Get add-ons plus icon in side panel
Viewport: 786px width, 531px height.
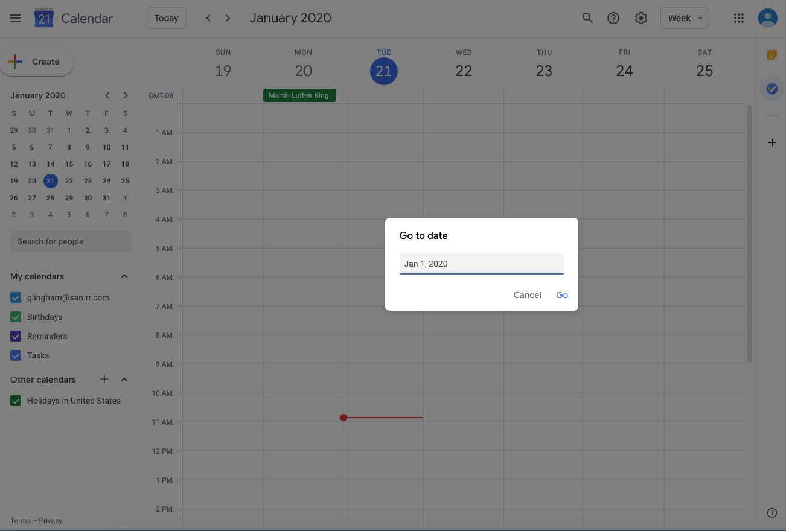pos(772,142)
